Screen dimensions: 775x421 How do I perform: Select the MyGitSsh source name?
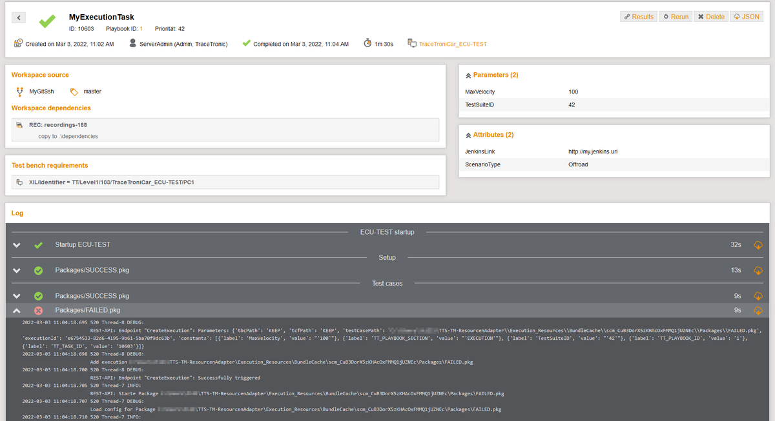[42, 92]
